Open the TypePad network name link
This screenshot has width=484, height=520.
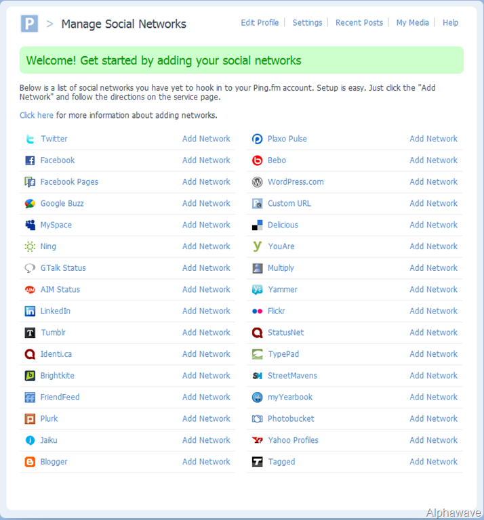(283, 354)
